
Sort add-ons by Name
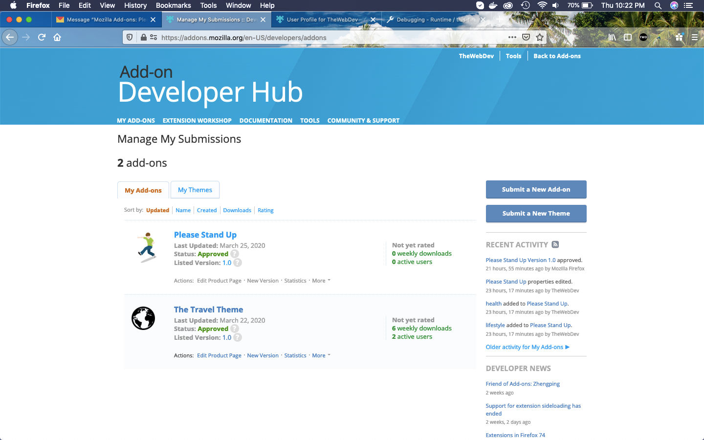tap(183, 210)
